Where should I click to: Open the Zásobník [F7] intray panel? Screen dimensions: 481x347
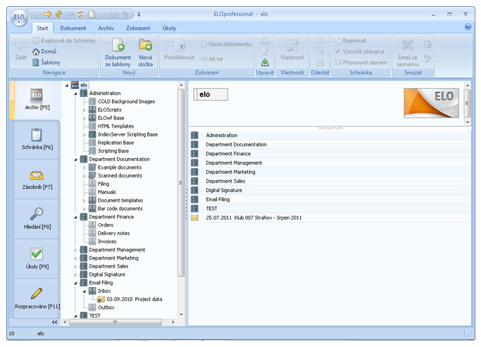coord(37,179)
